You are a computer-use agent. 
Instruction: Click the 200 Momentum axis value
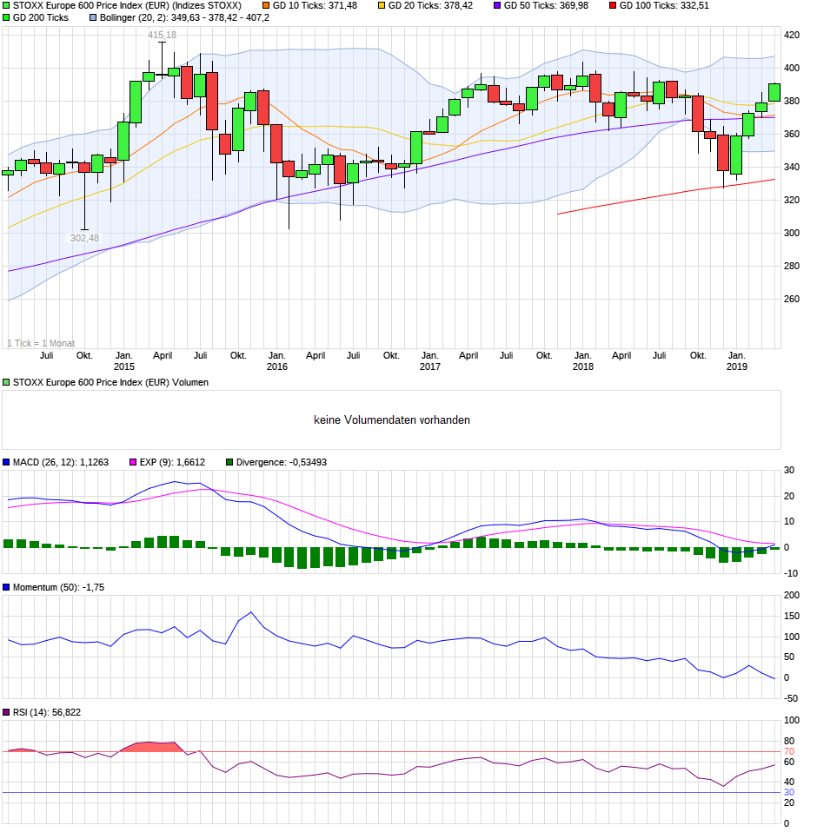click(x=792, y=596)
